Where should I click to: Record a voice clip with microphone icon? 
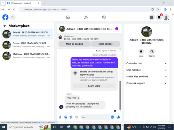pos(60,117)
